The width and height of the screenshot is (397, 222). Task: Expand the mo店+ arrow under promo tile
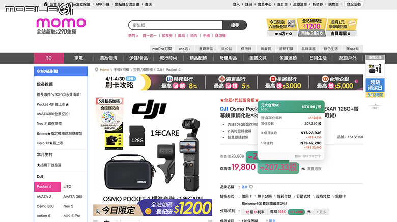[290, 34]
